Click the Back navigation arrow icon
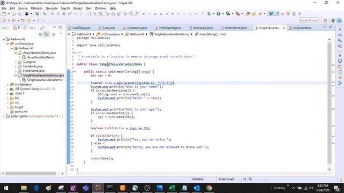The image size is (344, 193). tap(29, 20)
